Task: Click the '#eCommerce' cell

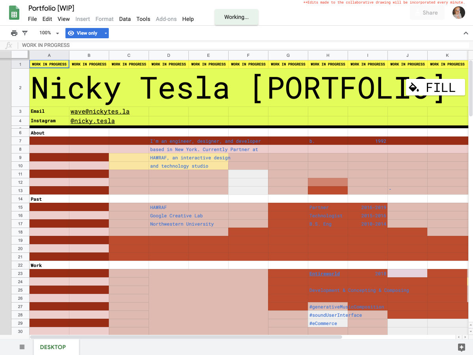Action: point(328,323)
